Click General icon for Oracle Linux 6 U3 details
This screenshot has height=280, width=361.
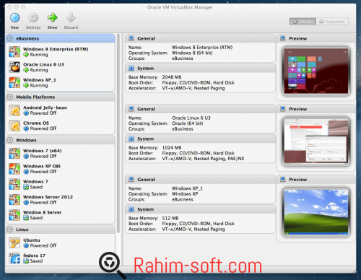(x=131, y=109)
